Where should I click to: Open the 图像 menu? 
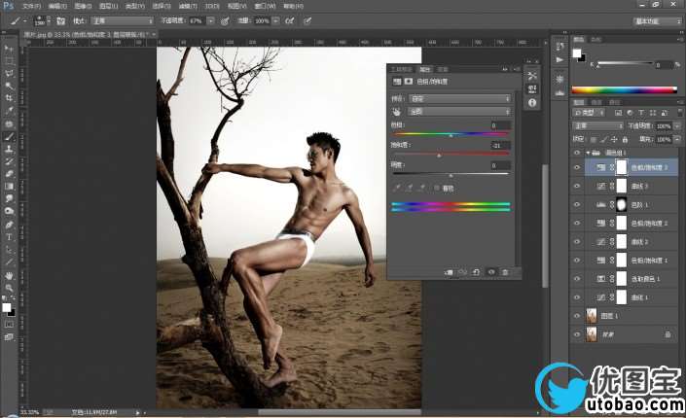tap(83, 6)
